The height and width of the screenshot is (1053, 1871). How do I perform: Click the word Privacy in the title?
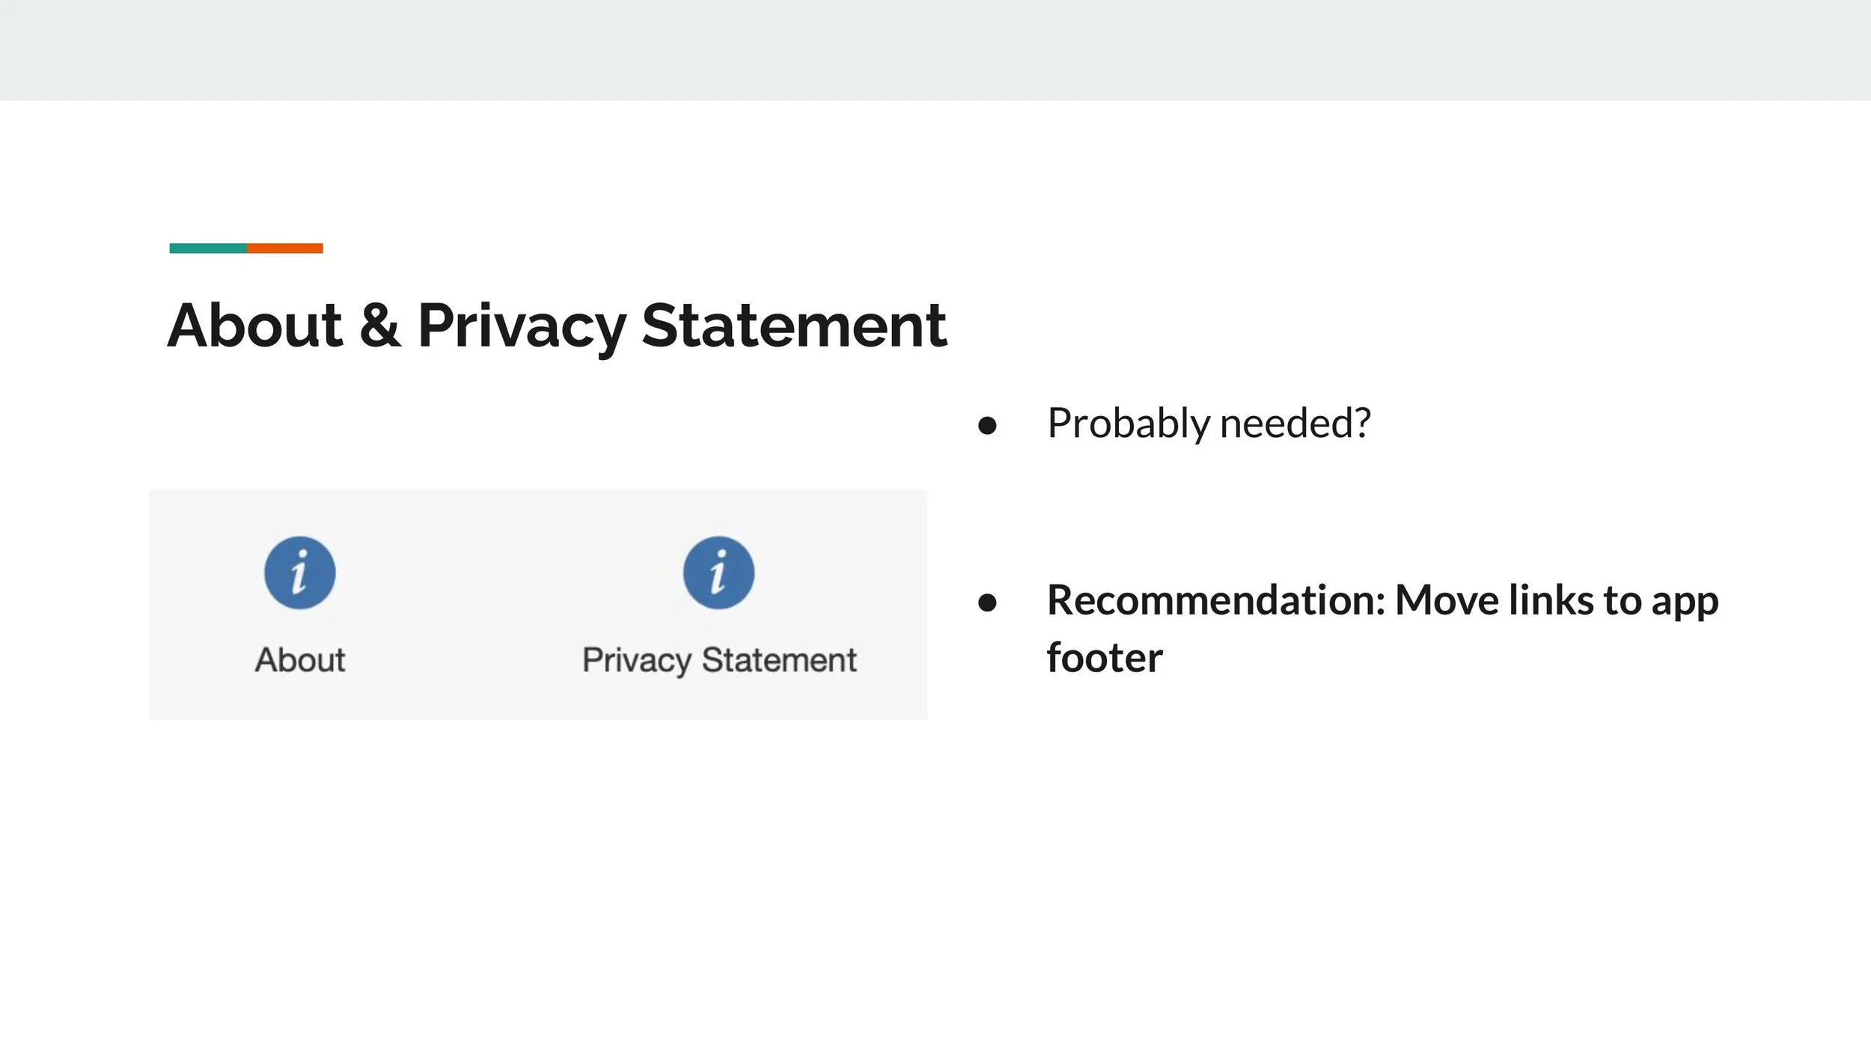tap(522, 328)
